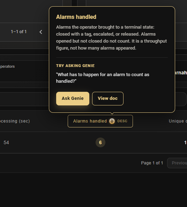Go to previous page chevron arrow

[x=41, y=32]
